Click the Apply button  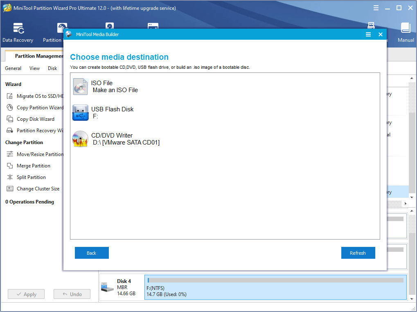tap(26, 294)
